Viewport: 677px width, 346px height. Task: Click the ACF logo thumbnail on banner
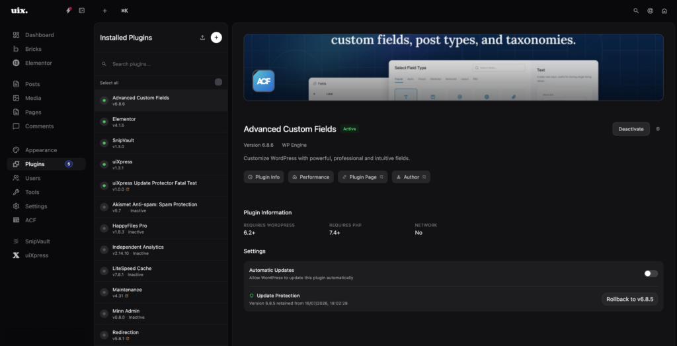tap(263, 81)
